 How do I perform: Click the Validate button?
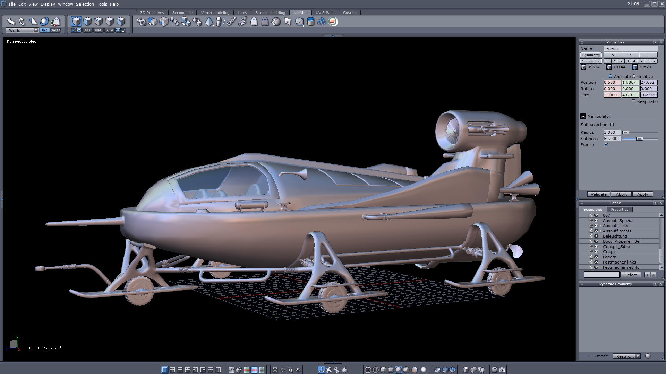[598, 194]
